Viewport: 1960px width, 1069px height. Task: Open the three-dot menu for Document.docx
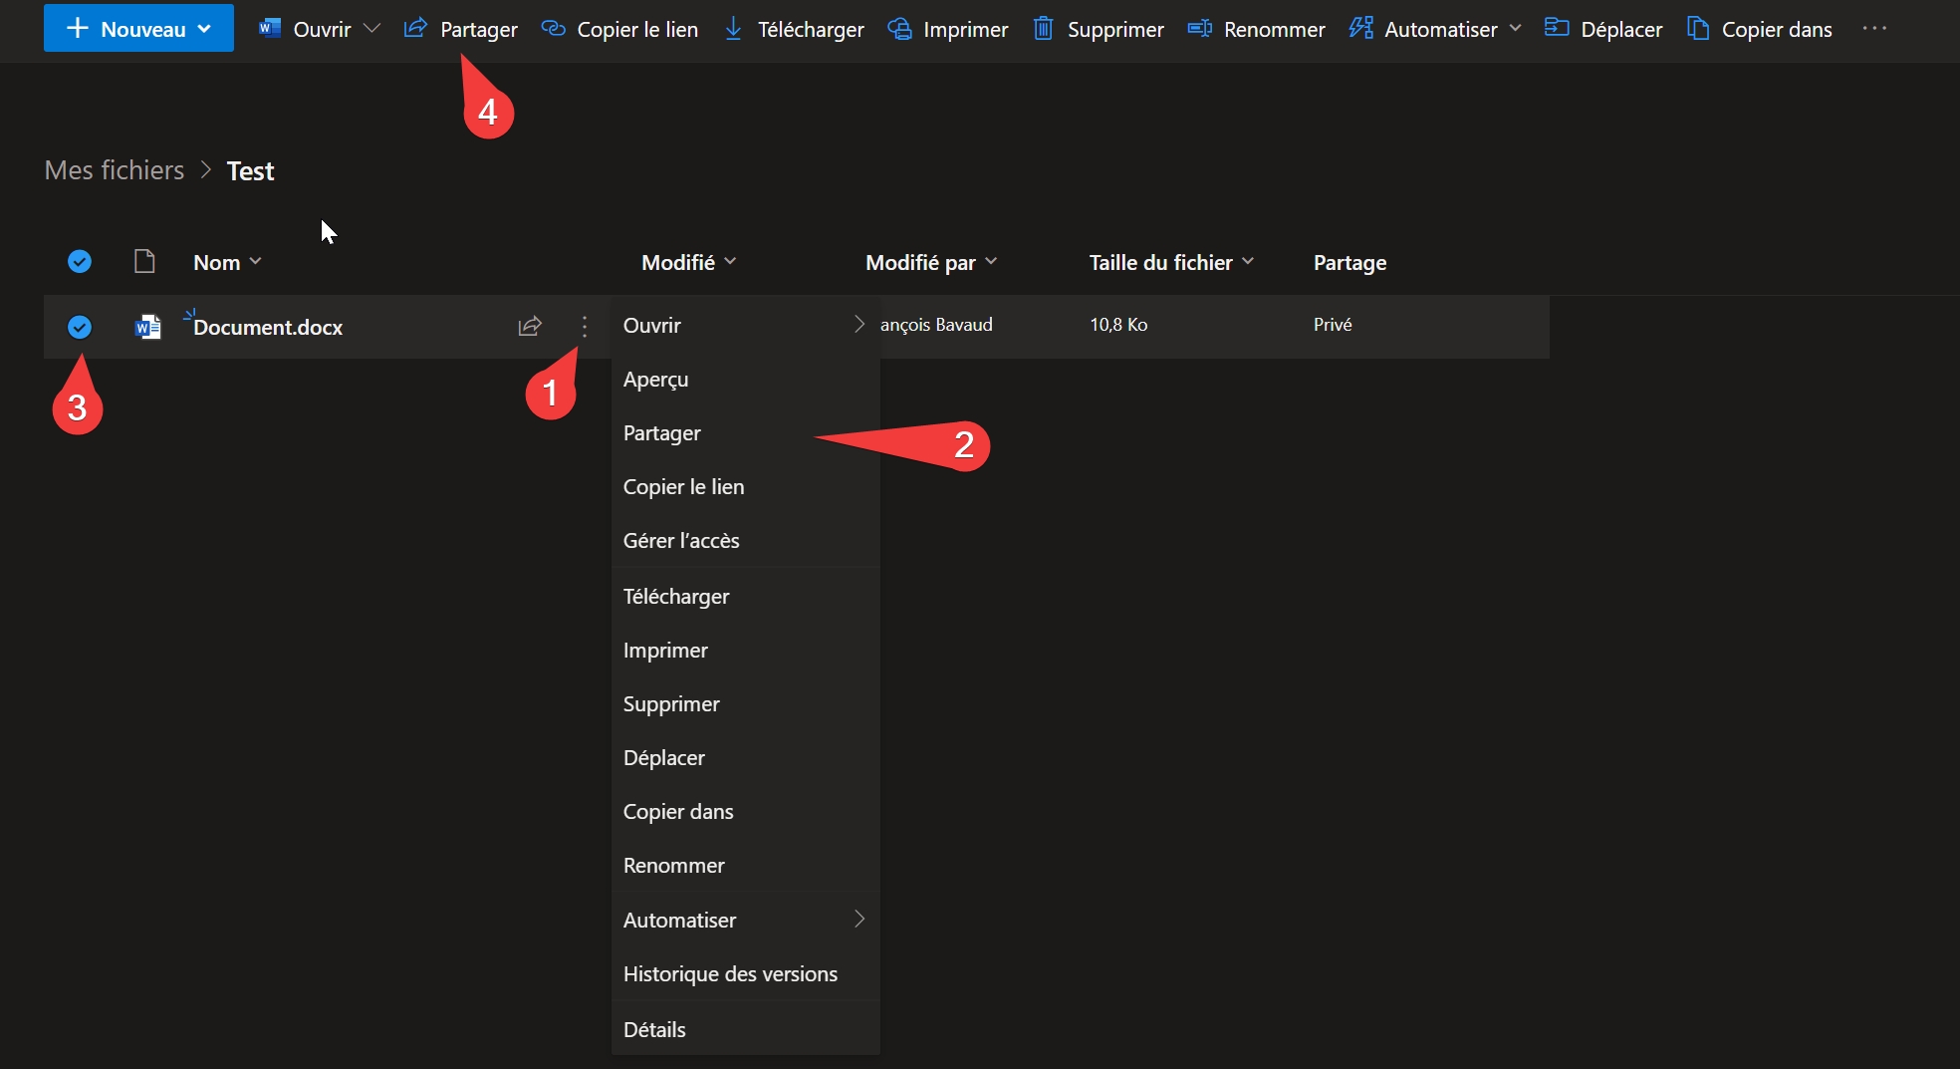pos(585,326)
